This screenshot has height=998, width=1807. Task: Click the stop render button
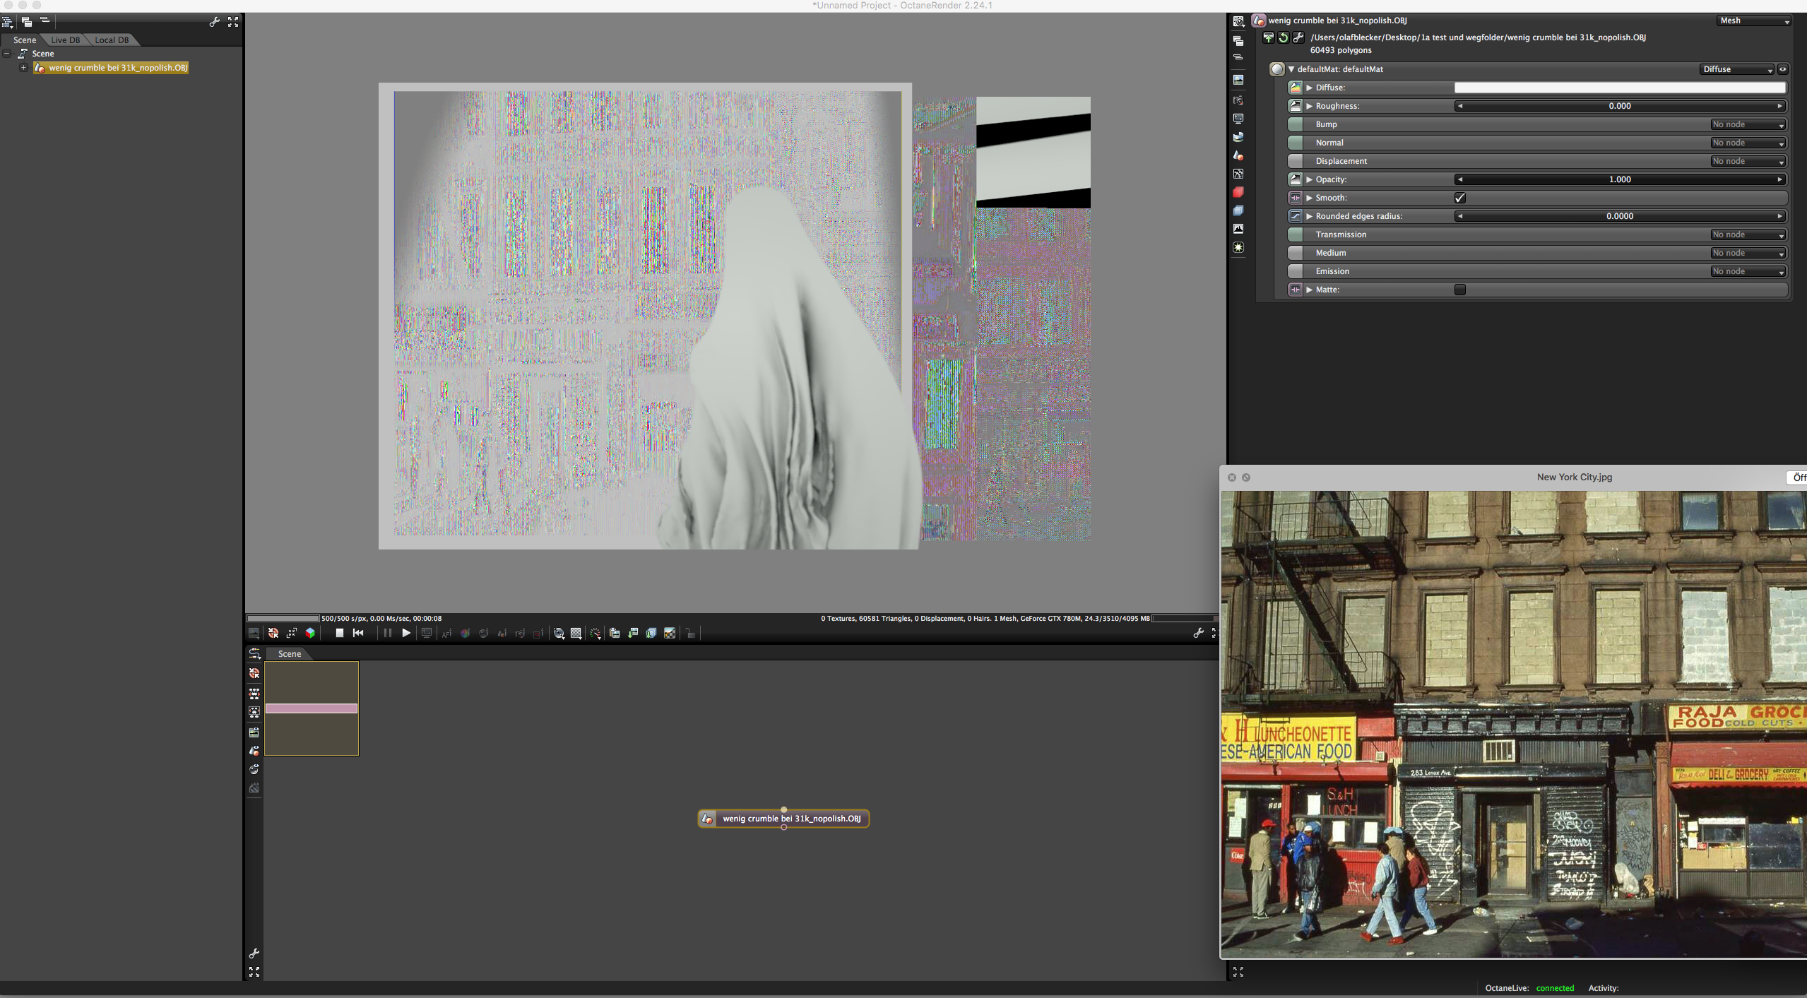(x=339, y=633)
